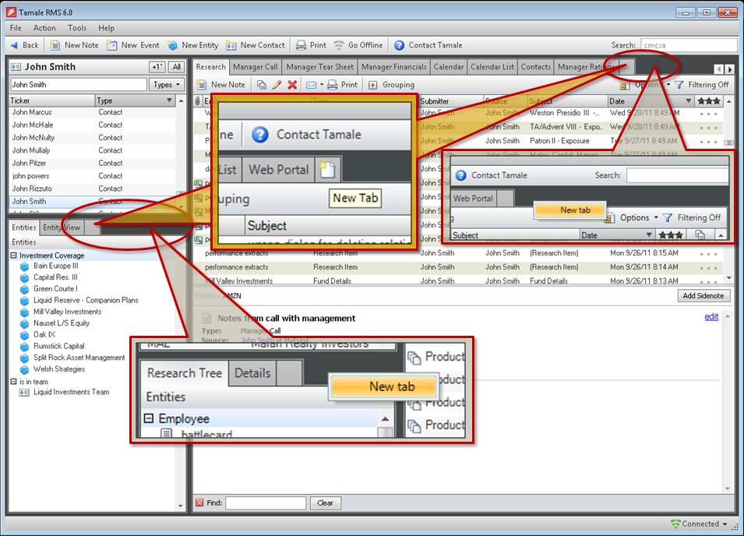Switch to Go Offline mode
The width and height of the screenshot is (744, 536).
pyautogui.click(x=358, y=45)
